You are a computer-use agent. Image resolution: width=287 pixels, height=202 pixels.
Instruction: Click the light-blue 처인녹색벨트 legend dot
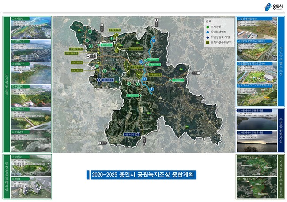pos(208,32)
